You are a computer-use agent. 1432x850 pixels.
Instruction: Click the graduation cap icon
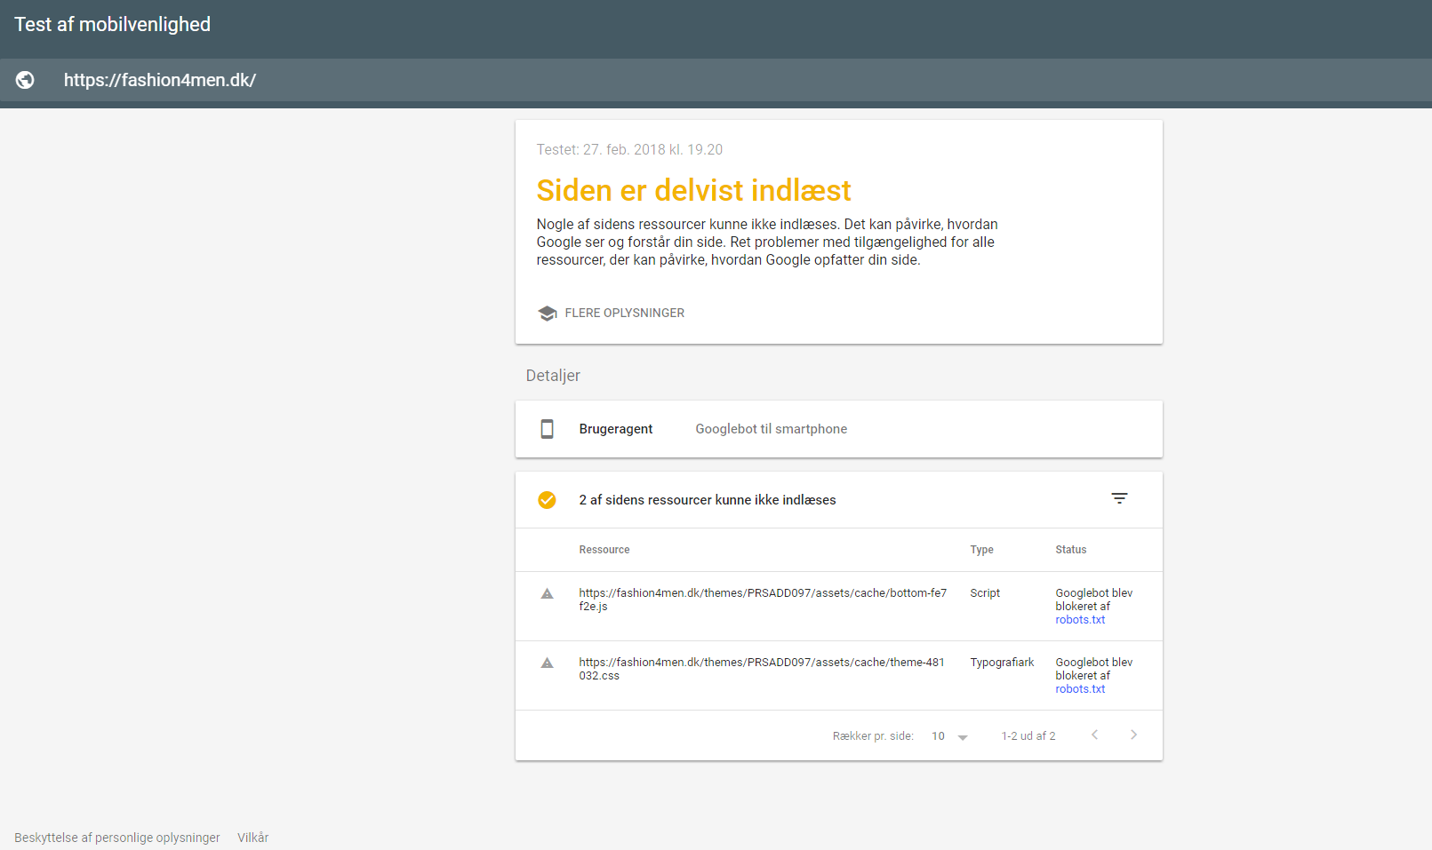point(547,314)
